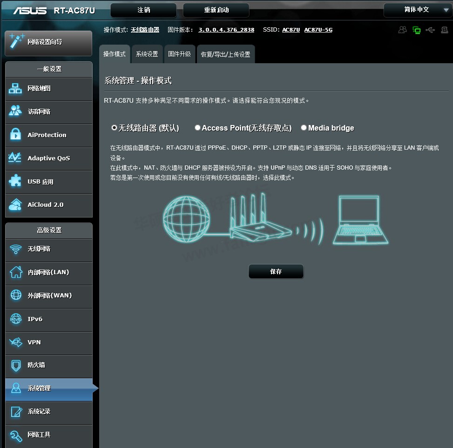Click the 防火墙 shield icon
The width and height of the screenshot is (453, 448).
coord(16,365)
